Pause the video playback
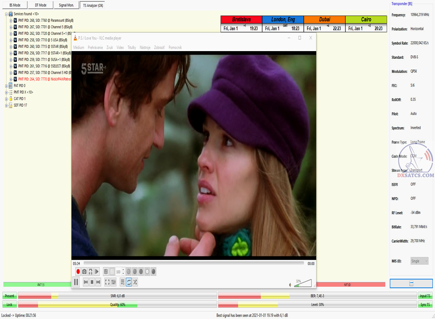435x319 pixels. coord(76,282)
